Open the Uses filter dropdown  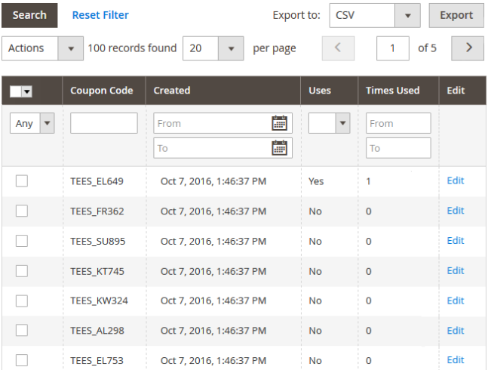point(330,123)
